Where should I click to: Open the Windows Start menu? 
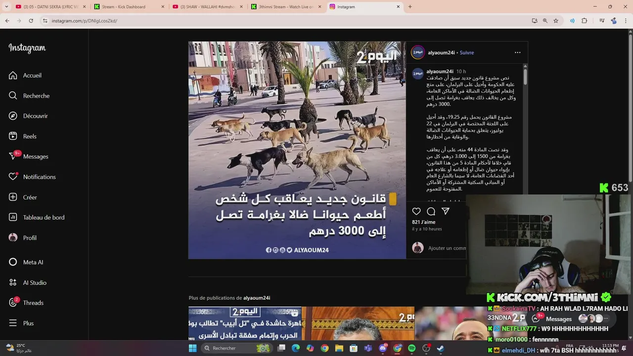pyautogui.click(x=192, y=348)
